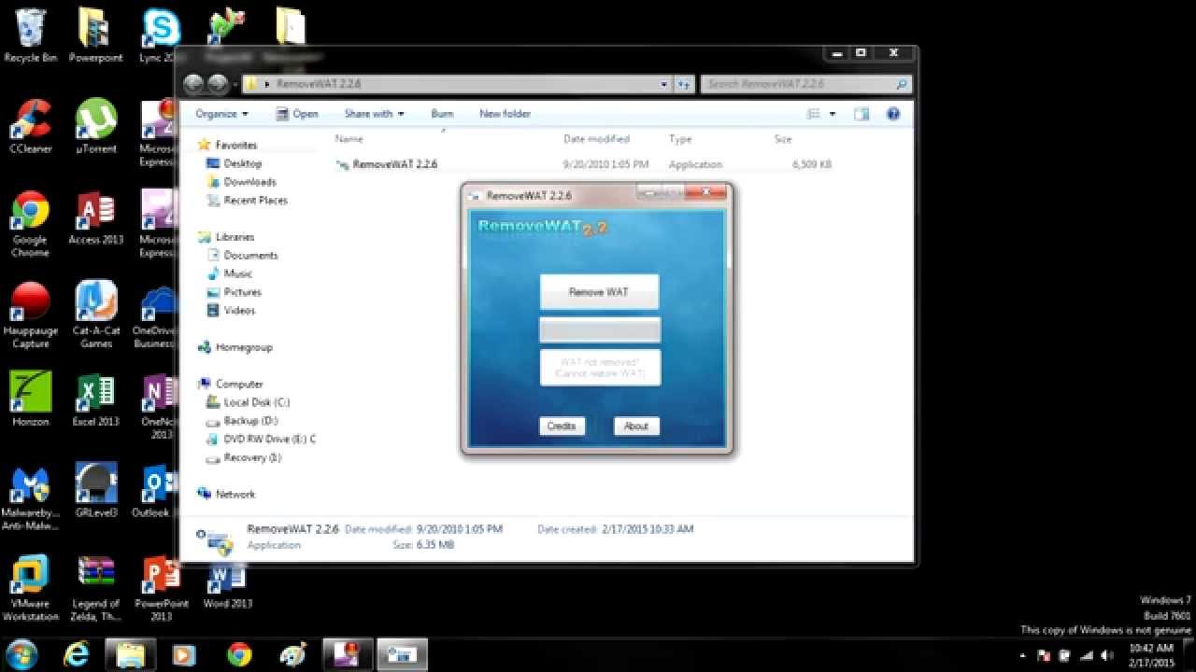Click the Credits button in RemoveWAT

pyautogui.click(x=562, y=426)
